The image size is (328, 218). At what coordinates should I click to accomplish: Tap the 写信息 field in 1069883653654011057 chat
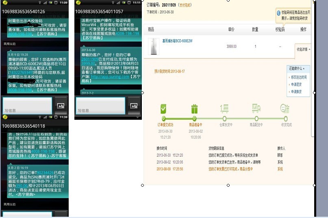[x=100, y=106]
